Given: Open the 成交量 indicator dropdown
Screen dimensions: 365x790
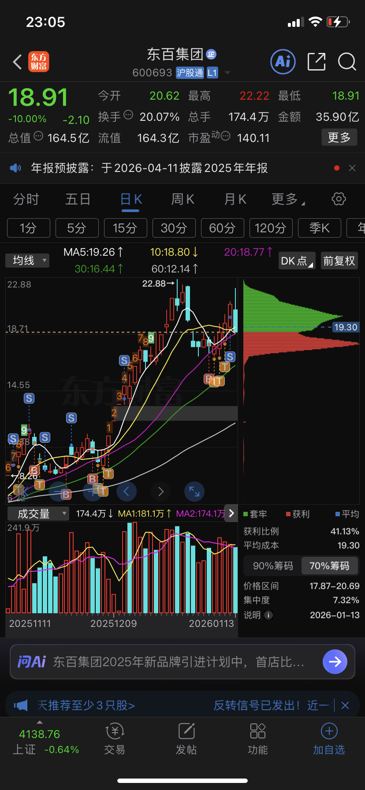Looking at the screenshot, I should [x=38, y=514].
